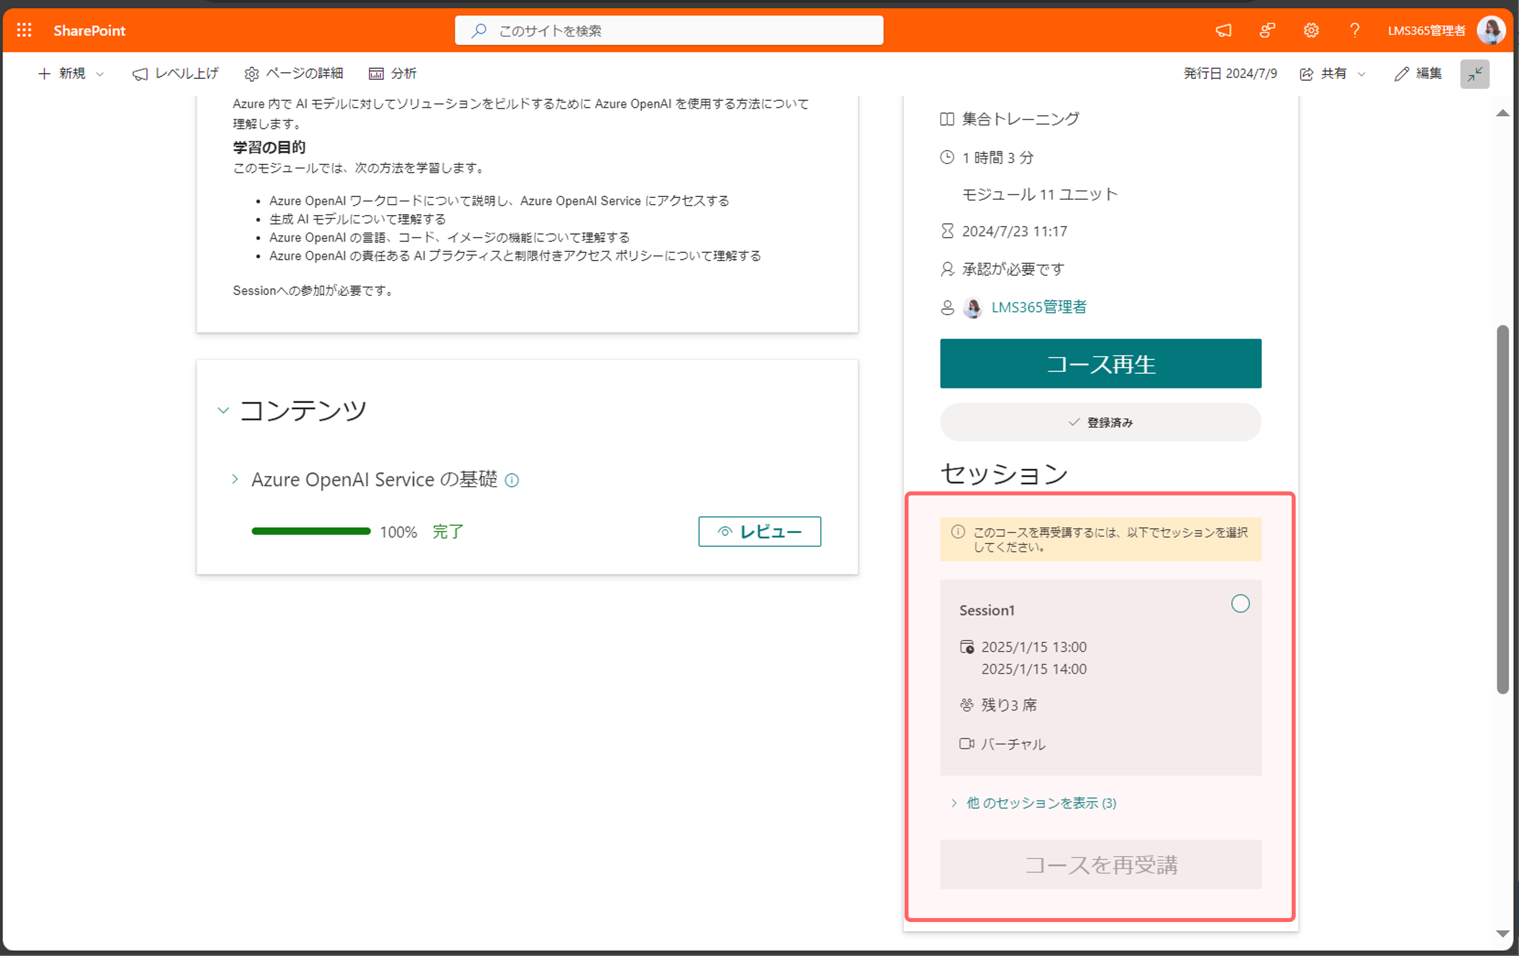
Task: Open the LMS365管理者 account avatar
Action: (x=1491, y=30)
